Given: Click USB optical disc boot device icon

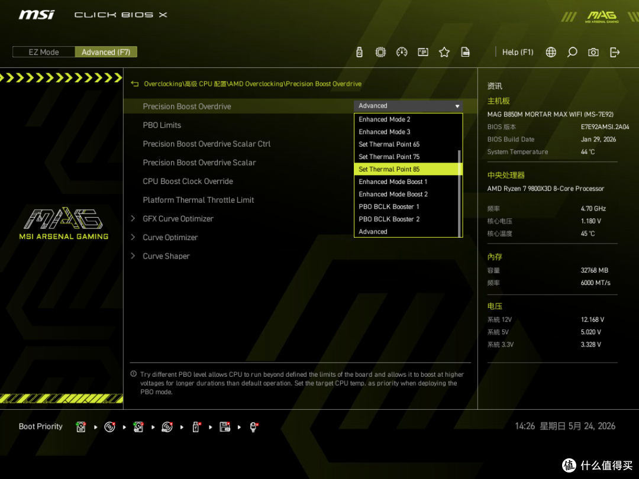Looking at the screenshot, I should [x=167, y=427].
